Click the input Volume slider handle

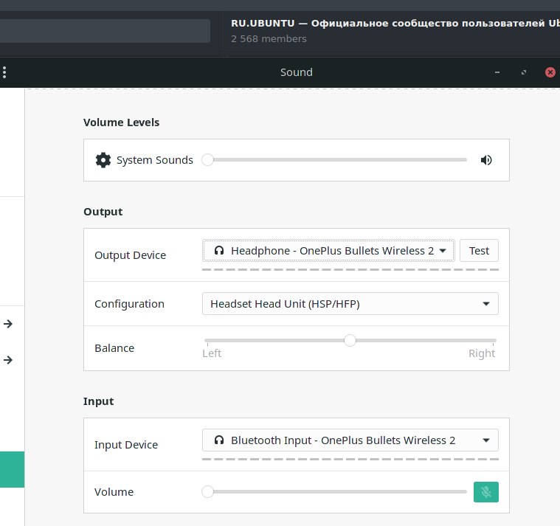[x=207, y=492]
